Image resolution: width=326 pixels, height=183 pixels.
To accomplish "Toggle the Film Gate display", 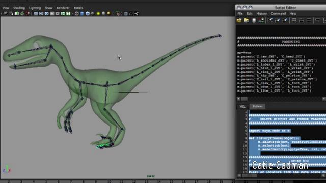I will (x=41, y=14).
